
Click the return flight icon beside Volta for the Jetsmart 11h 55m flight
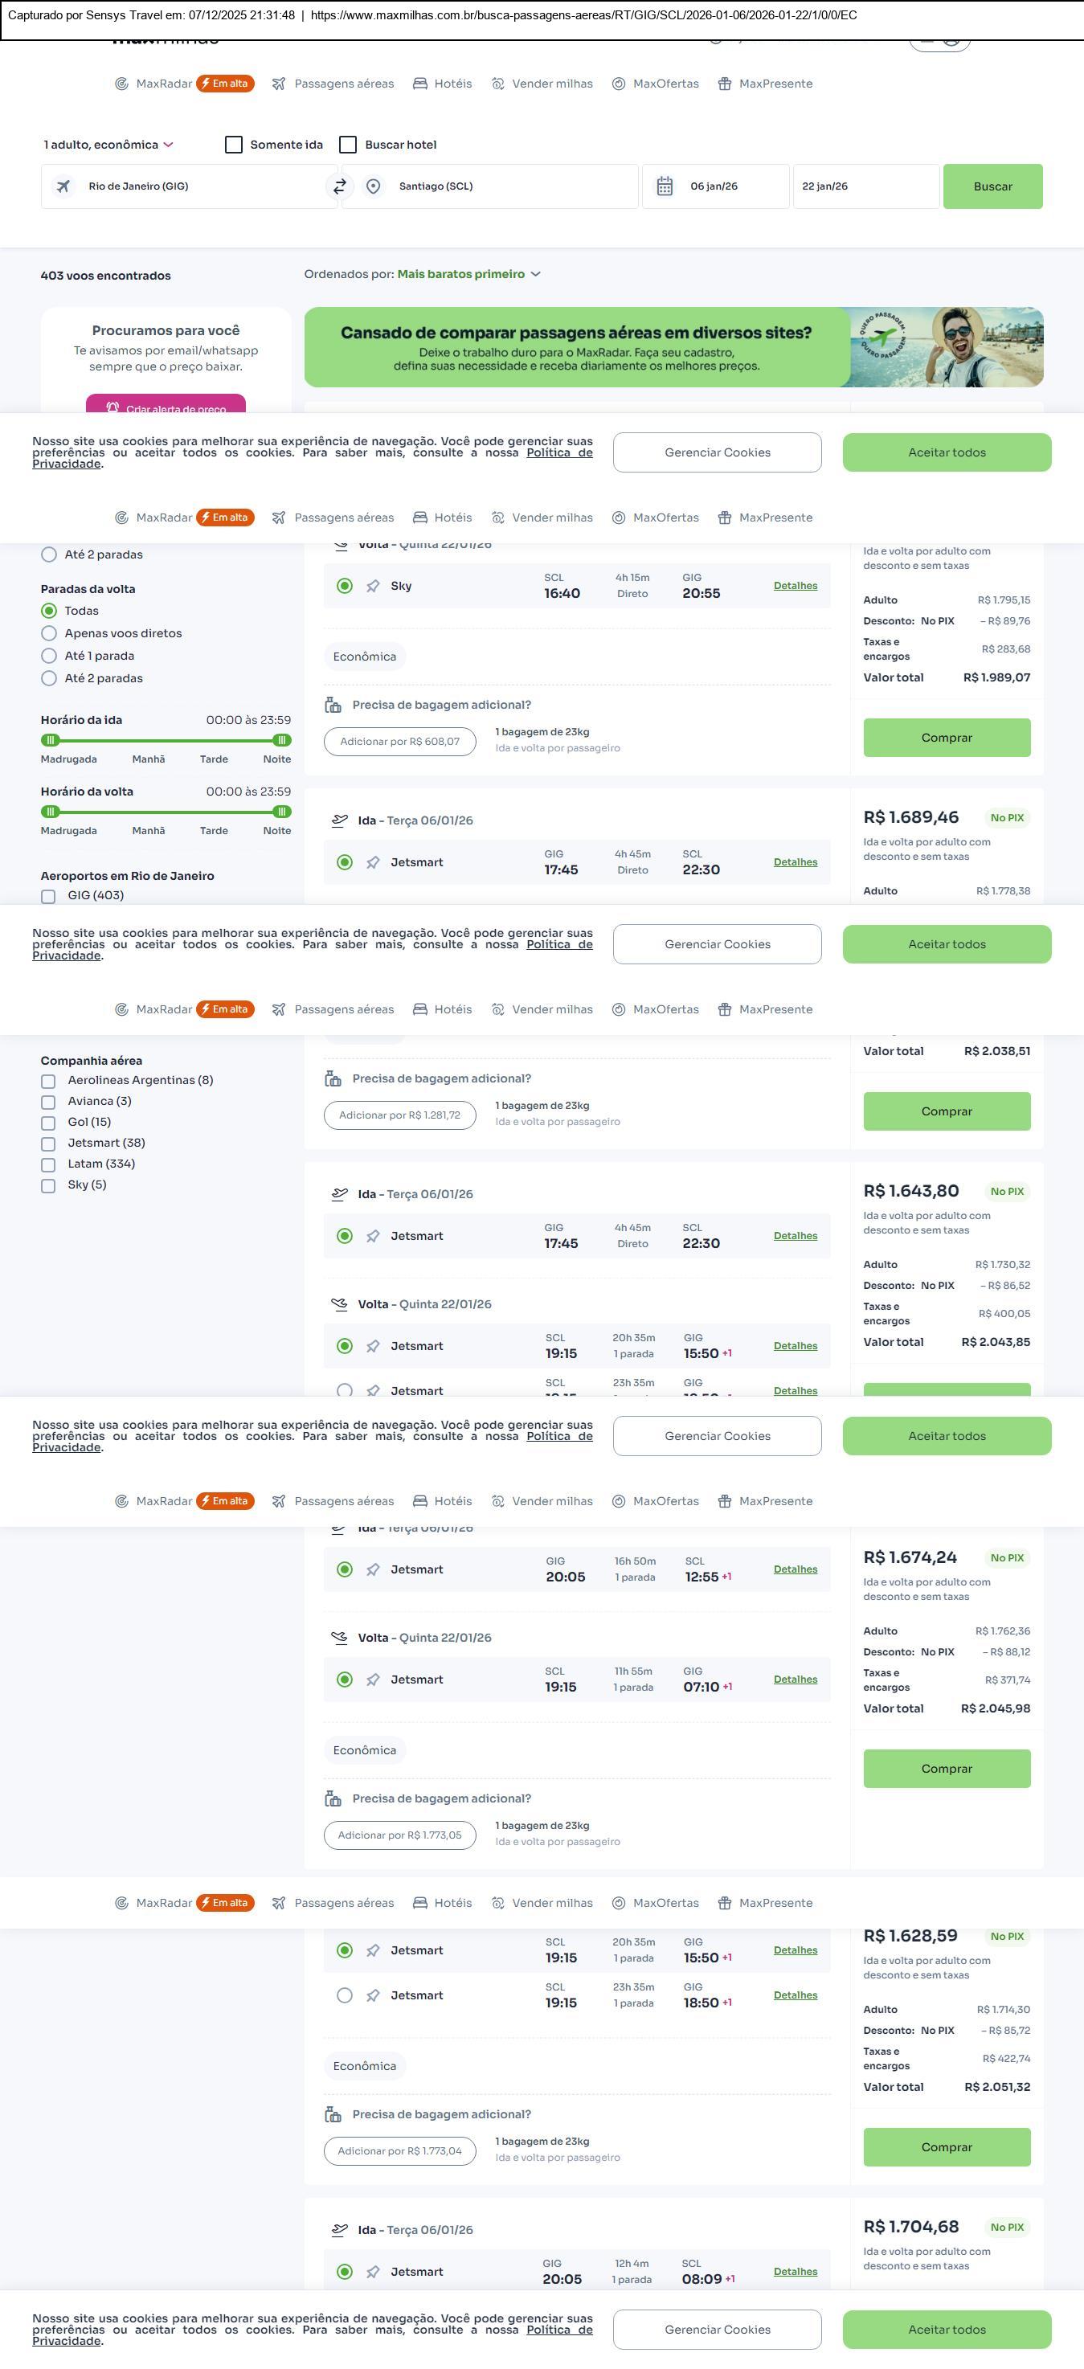pyautogui.click(x=339, y=1638)
